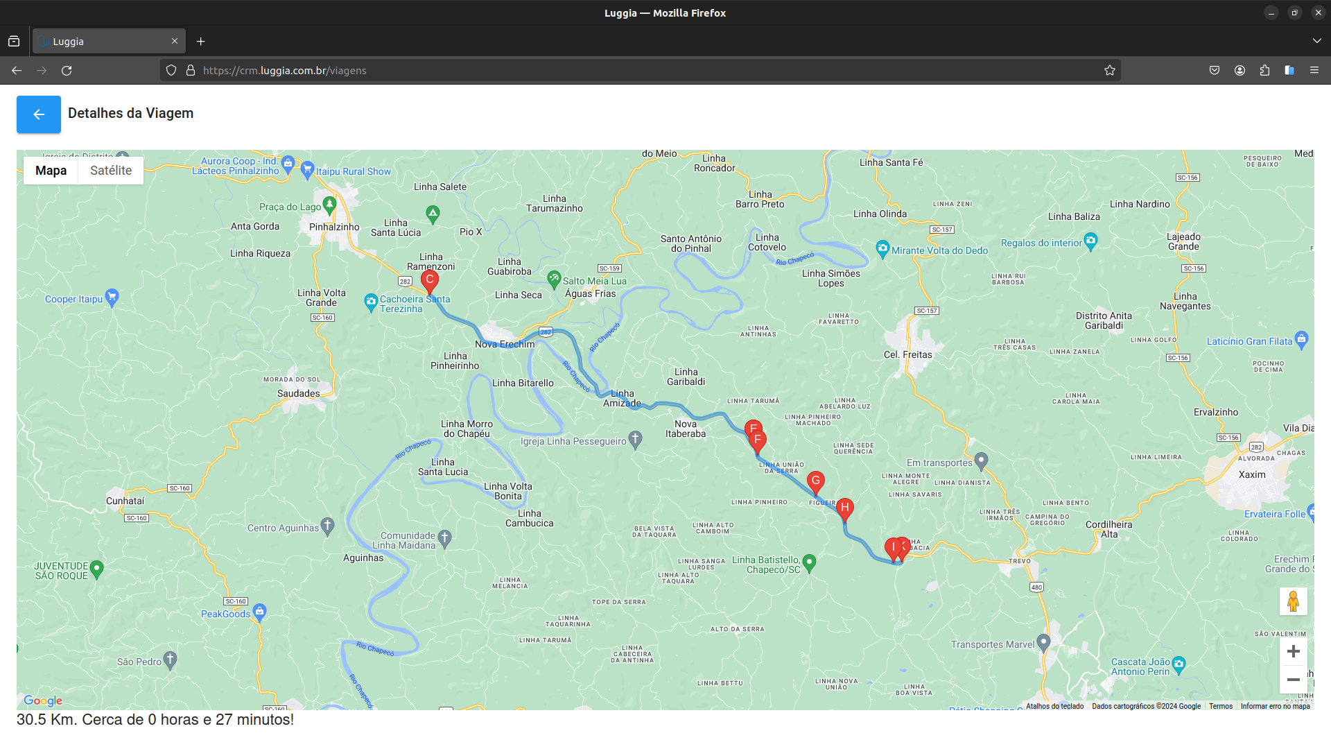Open the Google logo link on map
Screen dimensions: 1331x749
click(43, 700)
